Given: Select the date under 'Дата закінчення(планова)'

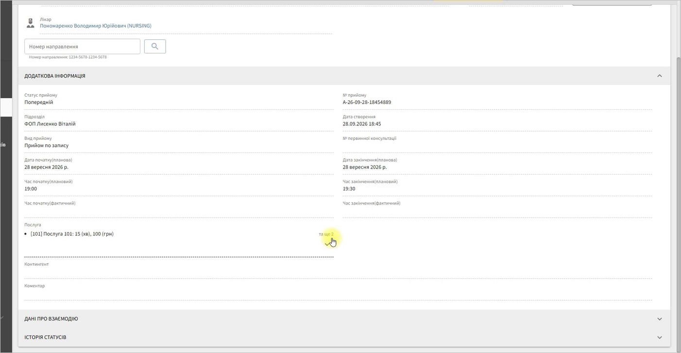Looking at the screenshot, I should point(365,167).
